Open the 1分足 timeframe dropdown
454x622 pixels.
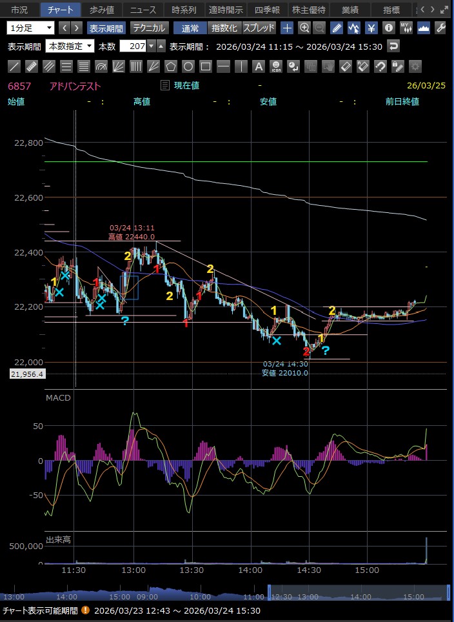pyautogui.click(x=31, y=28)
